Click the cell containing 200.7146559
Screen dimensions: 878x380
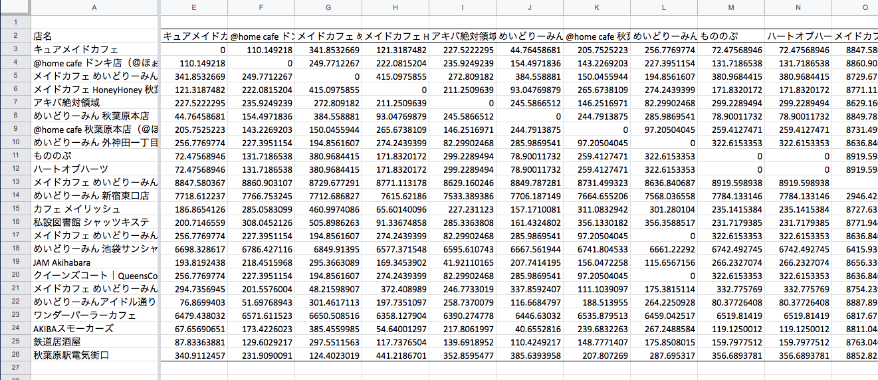click(193, 222)
